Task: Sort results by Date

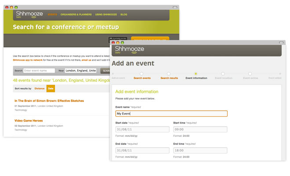Action: click(x=51, y=88)
